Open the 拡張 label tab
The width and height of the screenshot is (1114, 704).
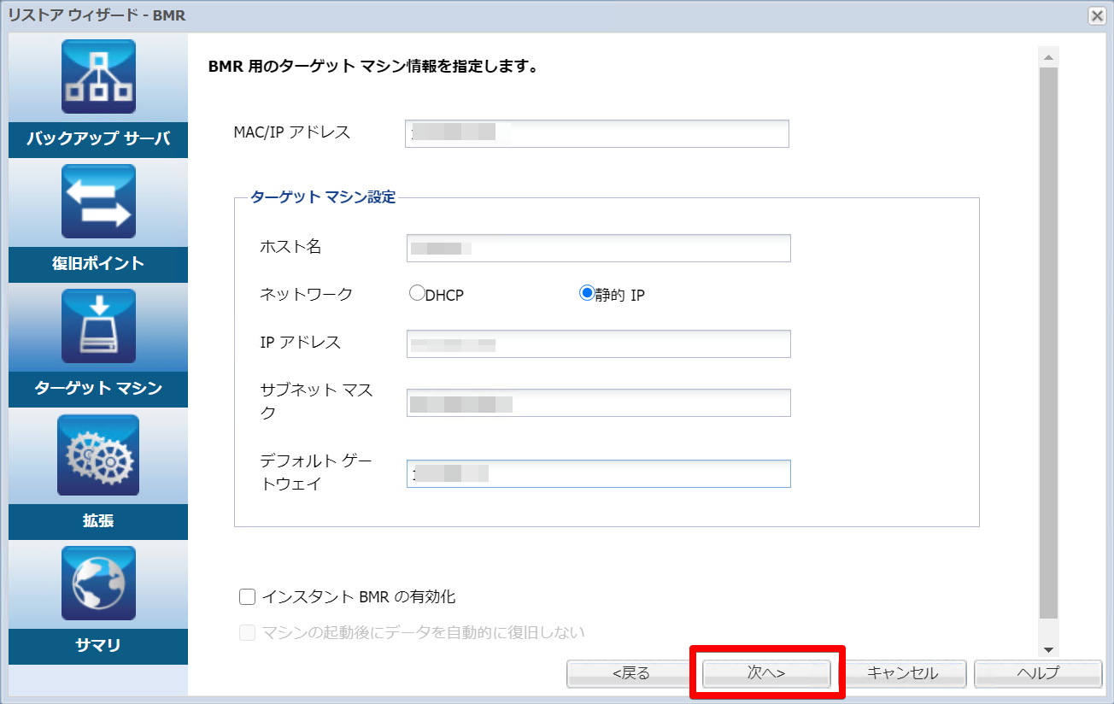click(x=98, y=521)
